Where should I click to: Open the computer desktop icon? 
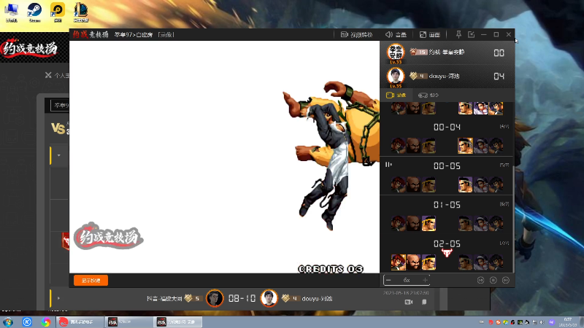click(12, 12)
